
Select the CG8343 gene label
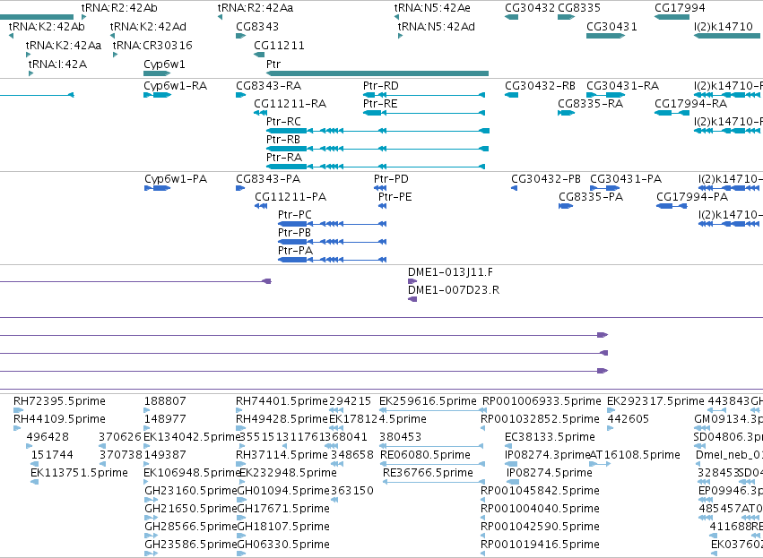pyautogui.click(x=257, y=27)
